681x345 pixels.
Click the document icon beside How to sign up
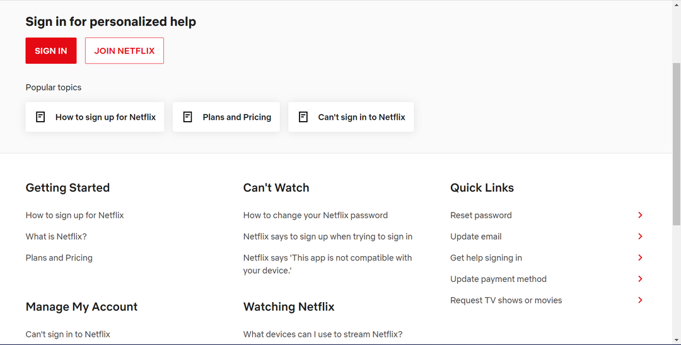(40, 117)
